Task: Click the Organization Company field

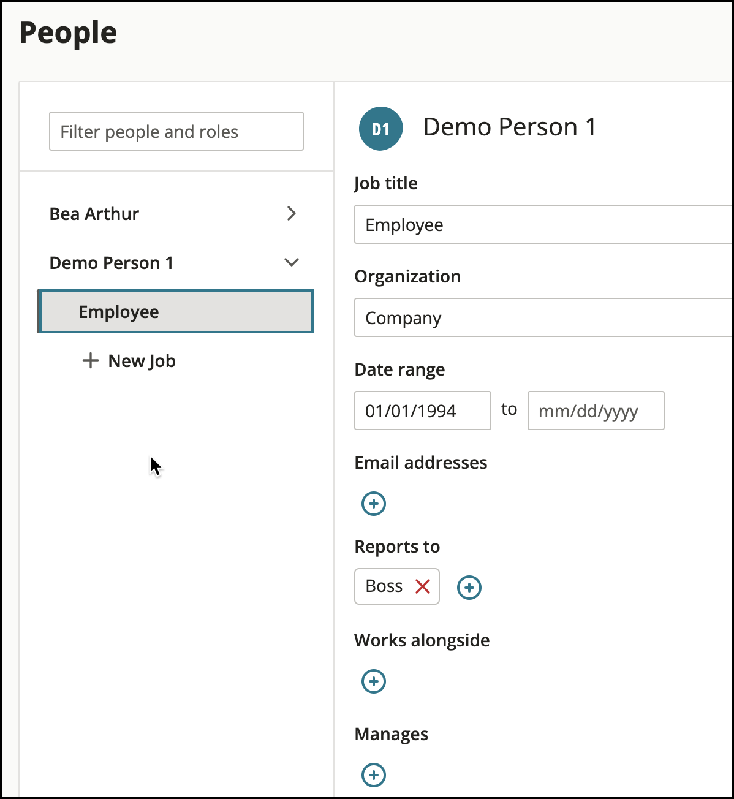Action: coord(544,317)
